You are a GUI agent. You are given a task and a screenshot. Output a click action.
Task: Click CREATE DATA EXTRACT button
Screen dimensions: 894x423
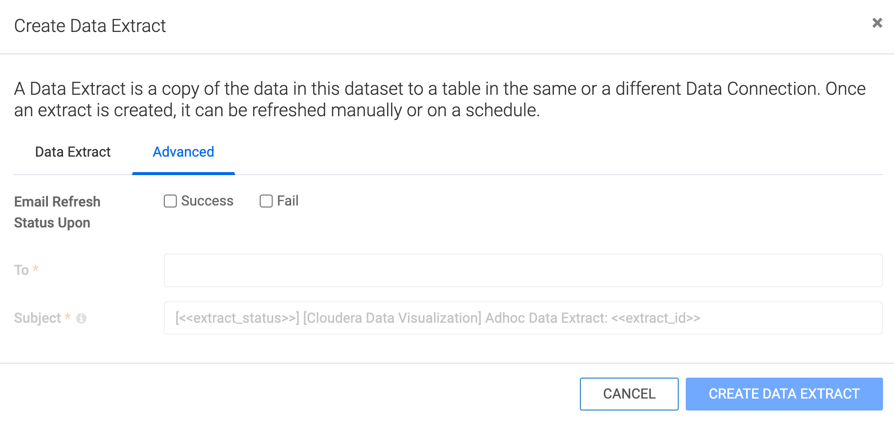pos(784,394)
